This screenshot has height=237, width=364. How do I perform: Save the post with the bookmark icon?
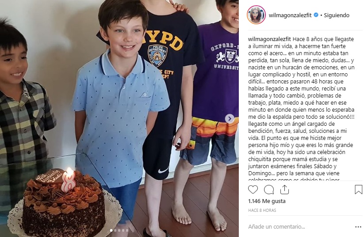click(x=358, y=189)
